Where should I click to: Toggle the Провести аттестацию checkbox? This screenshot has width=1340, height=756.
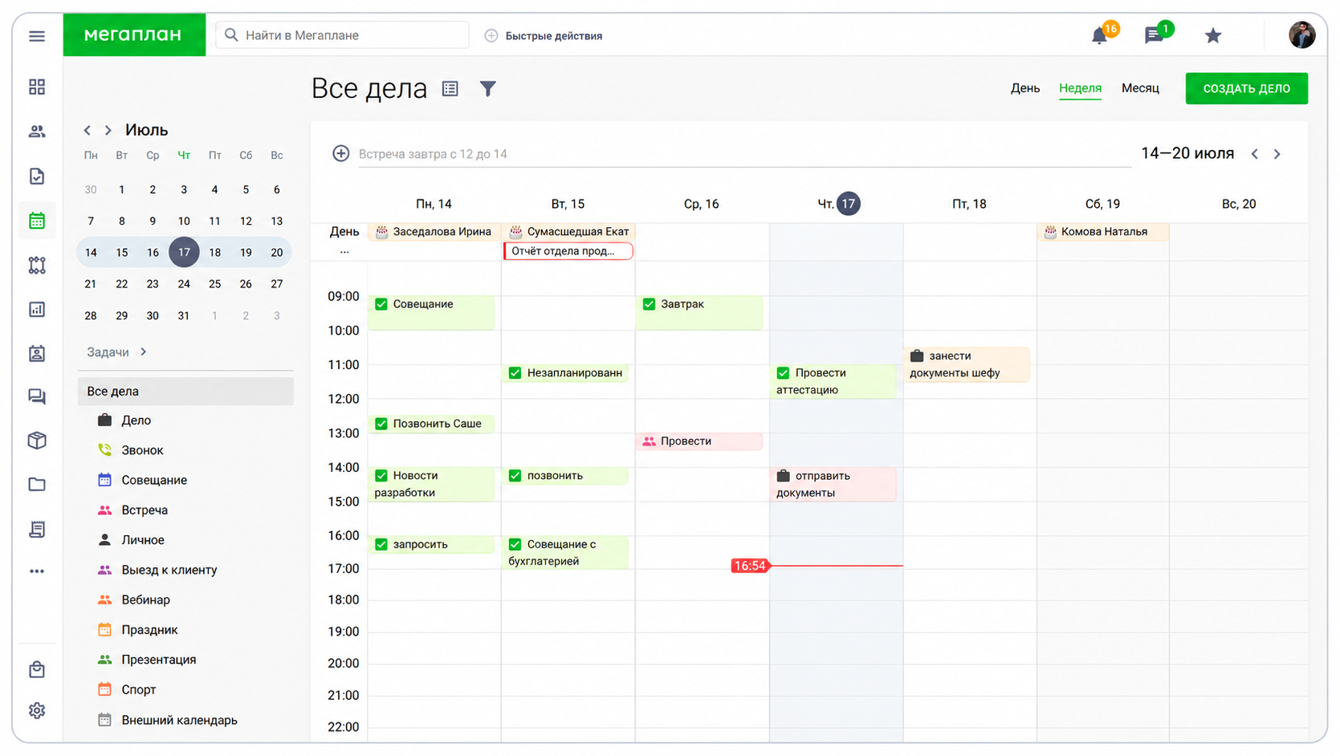coord(783,373)
